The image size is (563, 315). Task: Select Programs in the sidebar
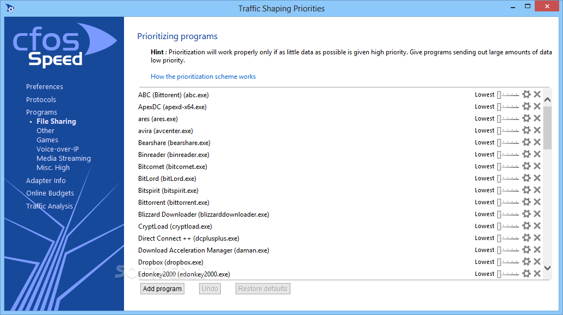tap(41, 112)
